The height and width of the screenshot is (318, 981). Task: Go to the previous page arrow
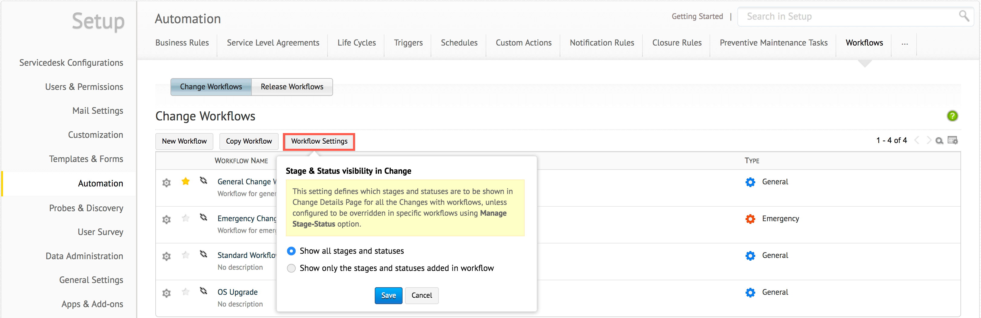click(917, 140)
